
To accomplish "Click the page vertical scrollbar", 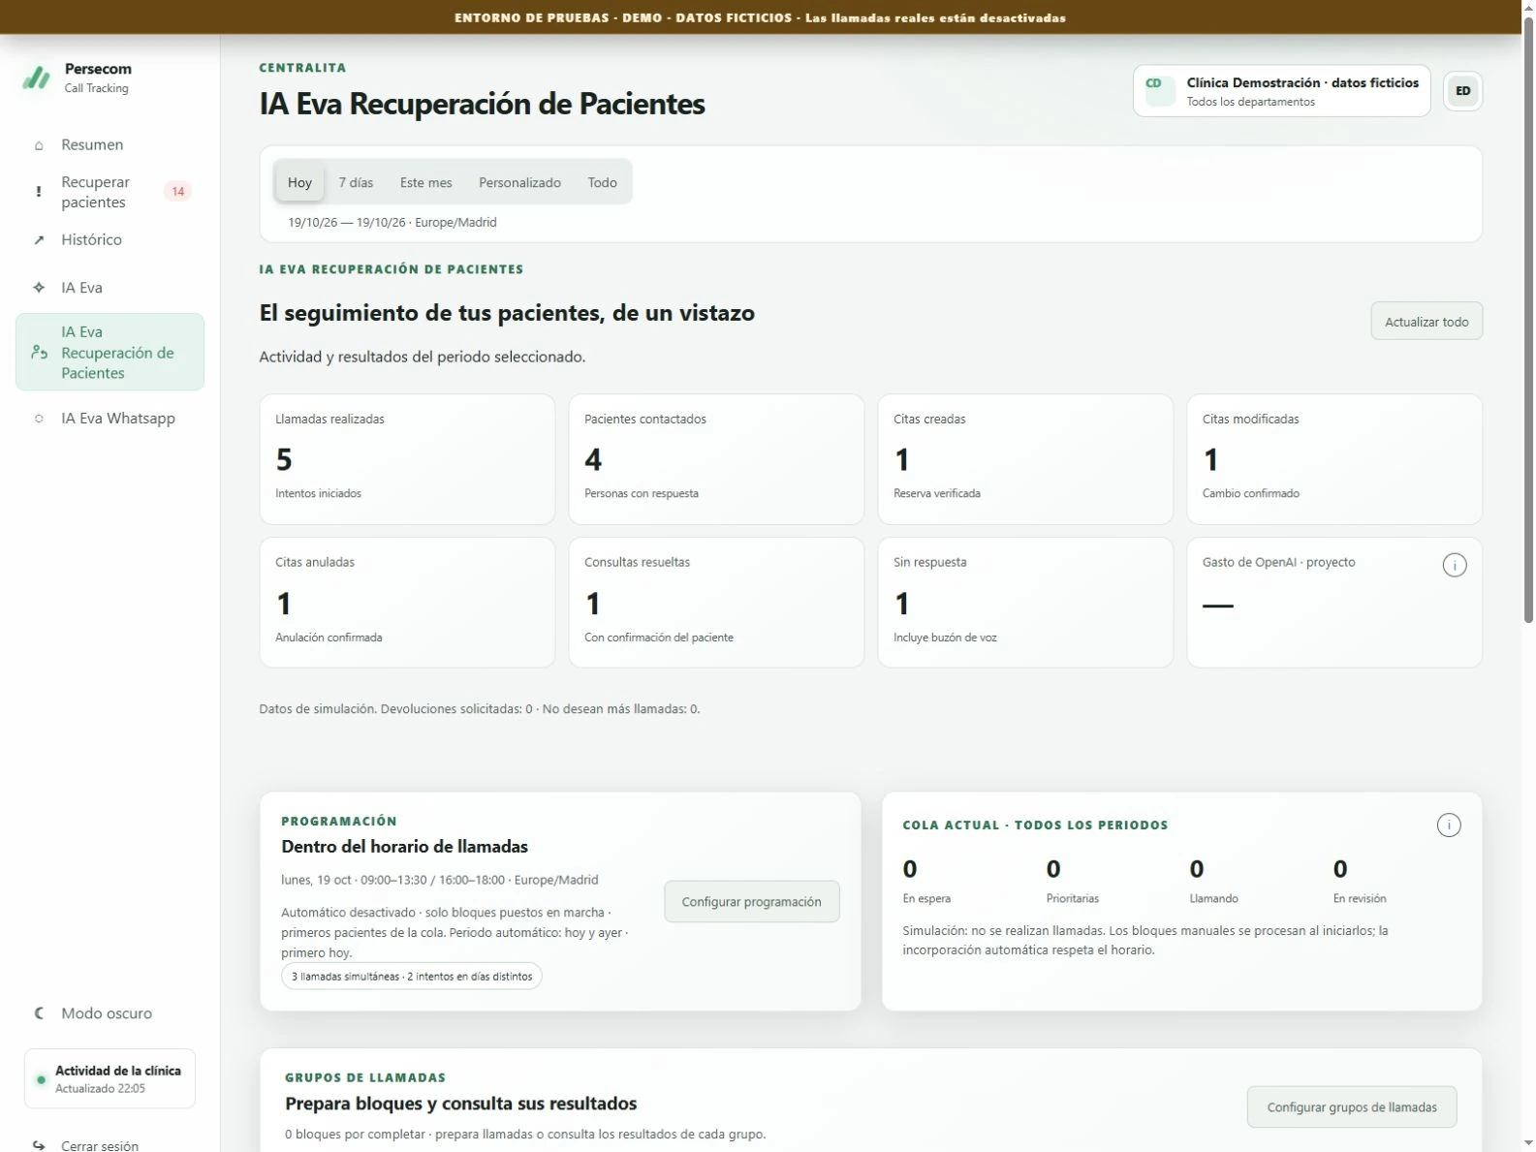I will (1528, 320).
